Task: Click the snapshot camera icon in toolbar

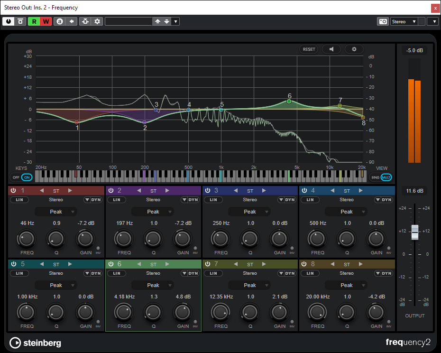Action: (x=382, y=21)
